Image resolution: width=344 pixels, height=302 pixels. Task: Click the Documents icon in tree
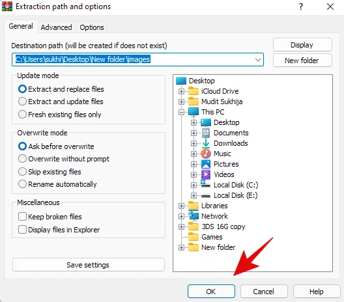(206, 133)
